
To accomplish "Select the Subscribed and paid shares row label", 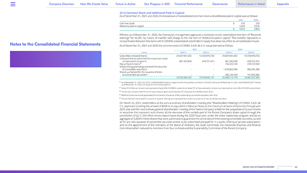I will 133,56.
